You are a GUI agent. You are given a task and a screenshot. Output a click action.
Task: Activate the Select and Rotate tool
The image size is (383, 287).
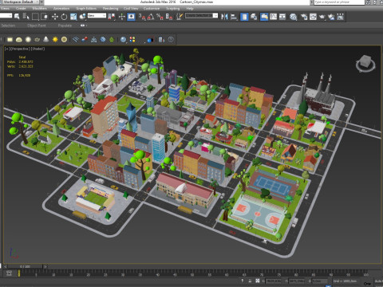click(x=64, y=17)
